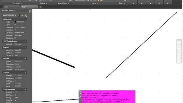The width and height of the screenshot is (183, 103).
Task: Click the Mittelpunkt value 115.7885
Action: pyautogui.click(x=18, y=78)
